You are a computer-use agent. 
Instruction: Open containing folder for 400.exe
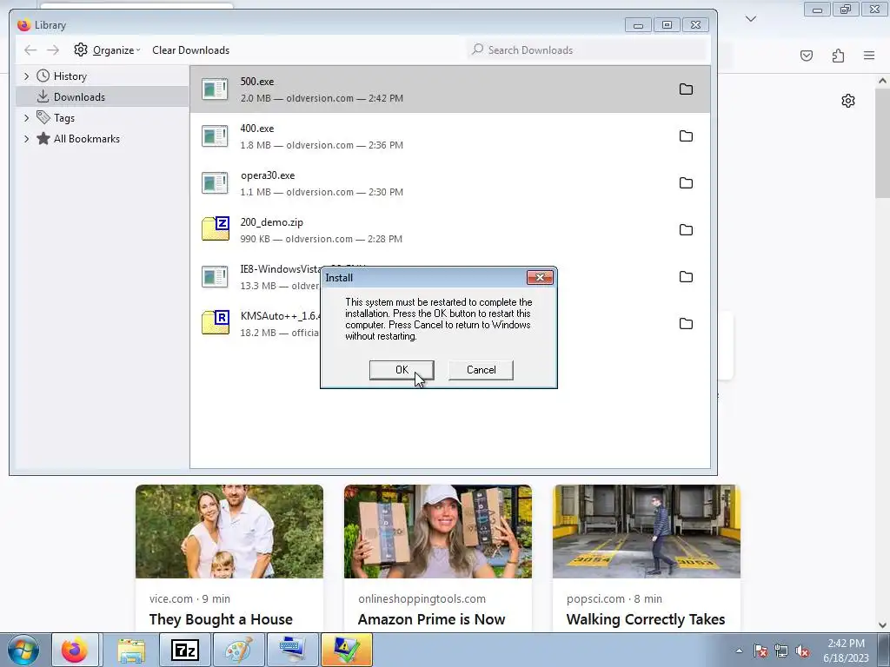[686, 136]
